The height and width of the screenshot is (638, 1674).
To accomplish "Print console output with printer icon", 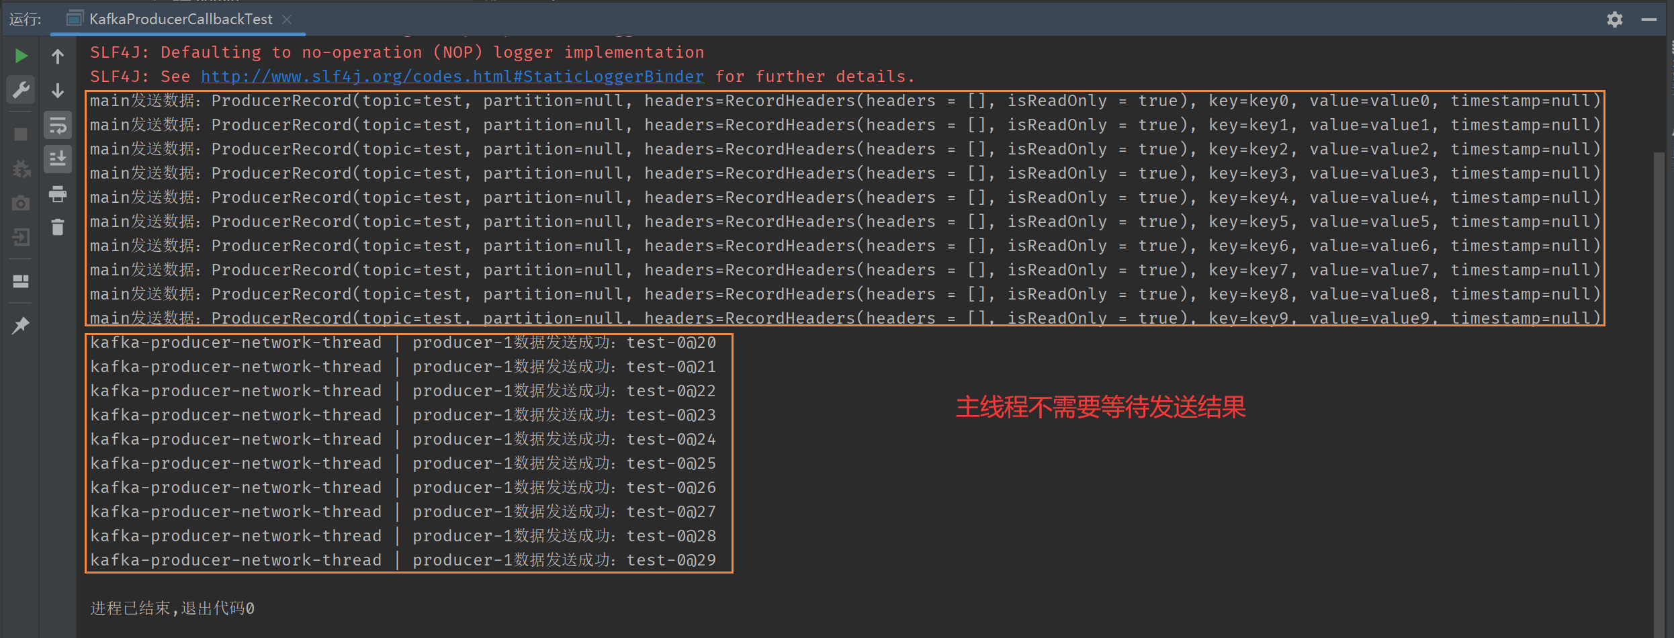I will [x=58, y=194].
